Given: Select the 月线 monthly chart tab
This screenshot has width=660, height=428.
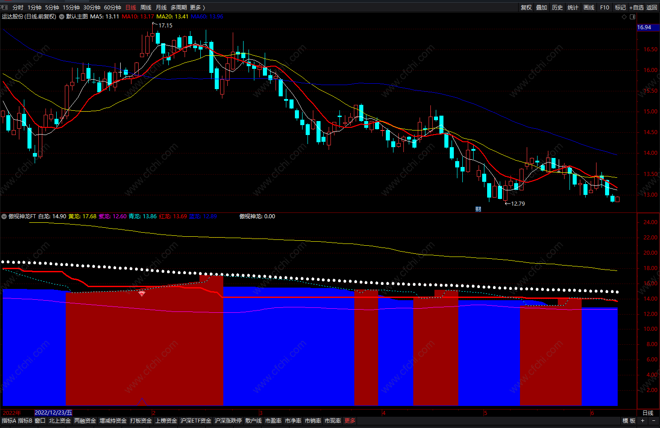Looking at the screenshot, I should click(161, 7).
